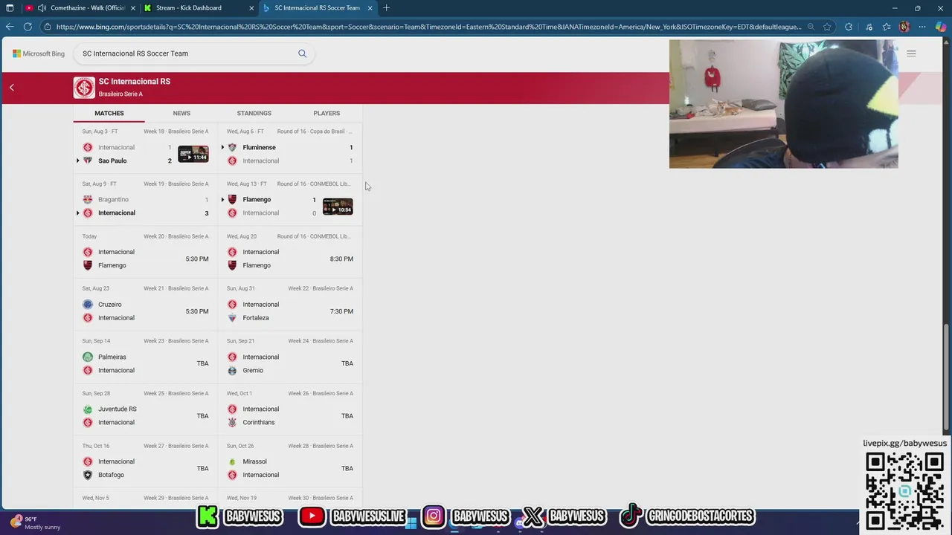Open the Edge settings three-dots menu

coord(922,27)
